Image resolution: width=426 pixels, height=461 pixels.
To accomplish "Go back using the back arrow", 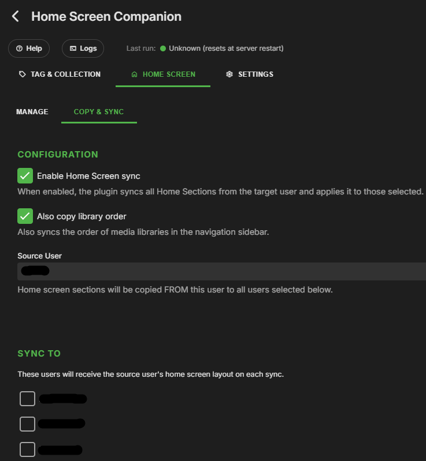I will pos(16,16).
